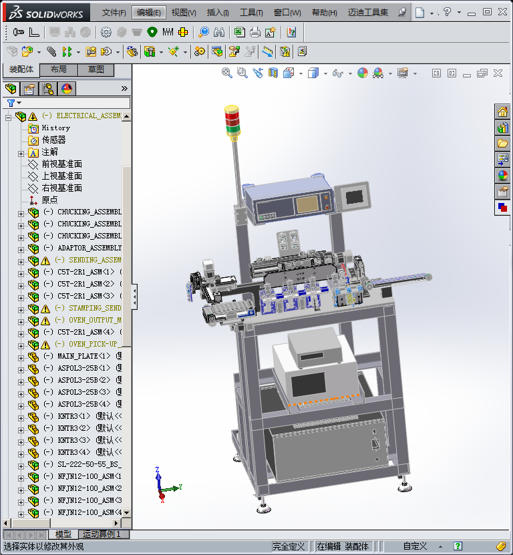Open the help book icon with question mark
This screenshot has width=513, height=555.
tap(291, 32)
